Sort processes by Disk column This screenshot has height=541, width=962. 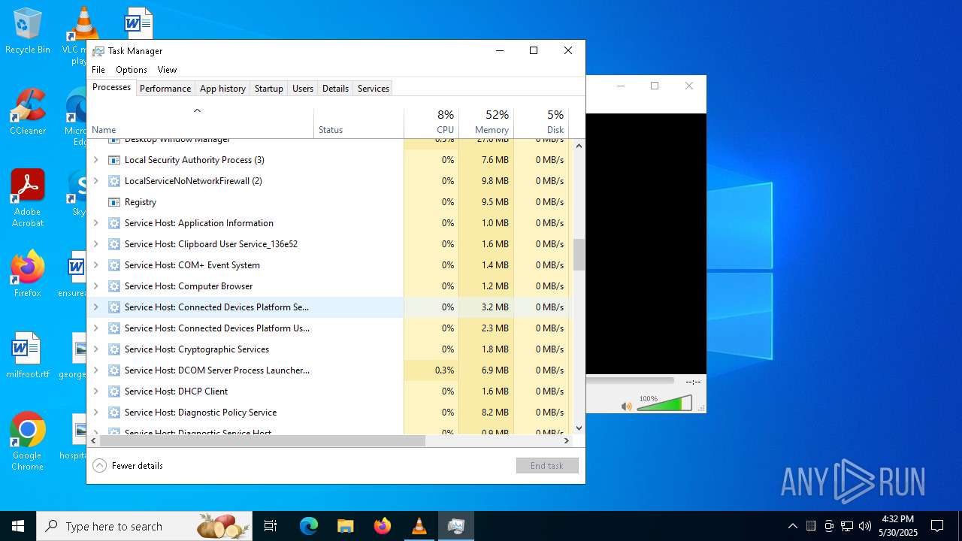(x=541, y=123)
